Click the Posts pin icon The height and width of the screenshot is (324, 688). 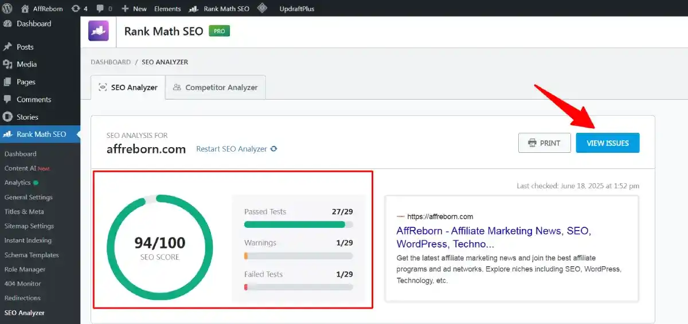(x=8, y=47)
